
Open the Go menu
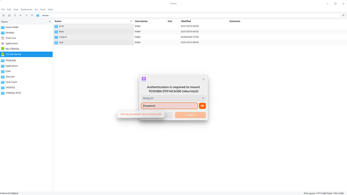(36, 10)
